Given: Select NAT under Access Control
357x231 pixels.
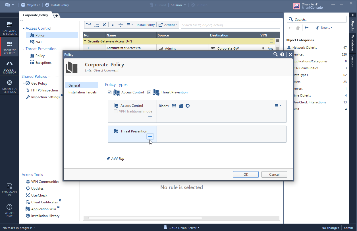Looking at the screenshot, I should coord(36,42).
